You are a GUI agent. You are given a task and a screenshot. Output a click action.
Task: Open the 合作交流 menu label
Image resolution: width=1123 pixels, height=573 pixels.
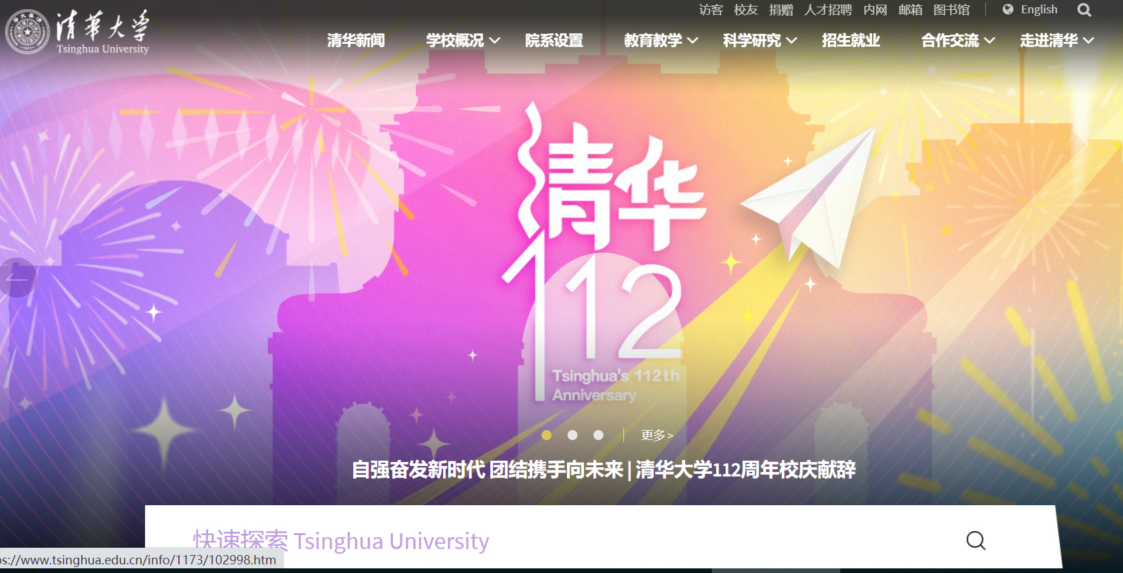pyautogui.click(x=950, y=41)
